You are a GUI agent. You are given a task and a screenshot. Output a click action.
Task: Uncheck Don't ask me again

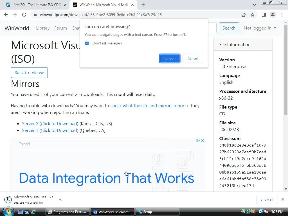(x=87, y=43)
